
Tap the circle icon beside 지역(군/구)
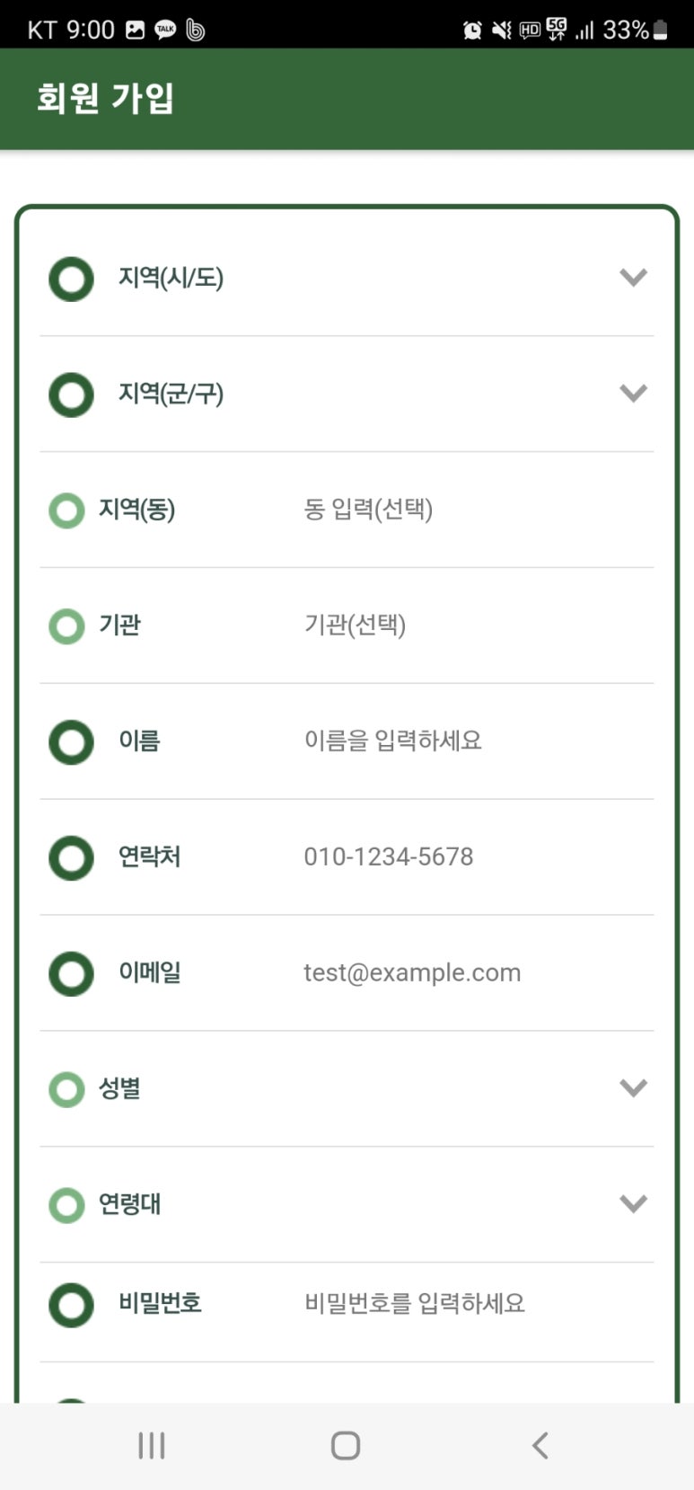point(71,395)
